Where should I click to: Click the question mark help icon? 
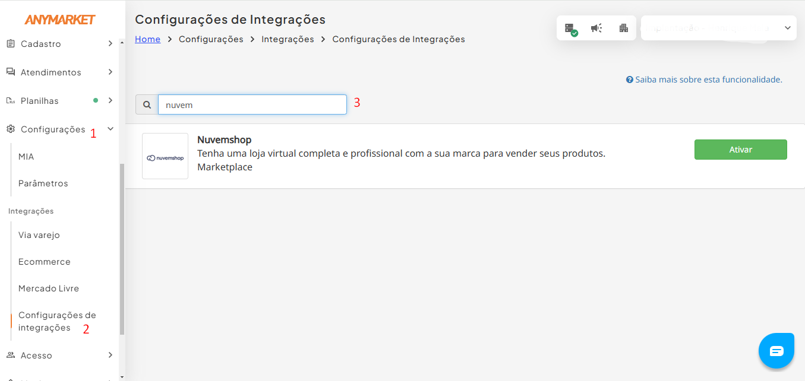pyautogui.click(x=630, y=80)
